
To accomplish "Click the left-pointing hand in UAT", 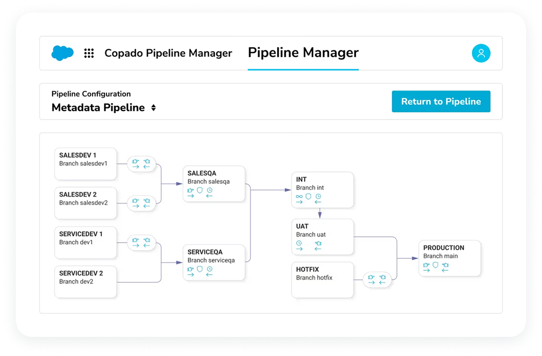I will pyautogui.click(x=318, y=243).
